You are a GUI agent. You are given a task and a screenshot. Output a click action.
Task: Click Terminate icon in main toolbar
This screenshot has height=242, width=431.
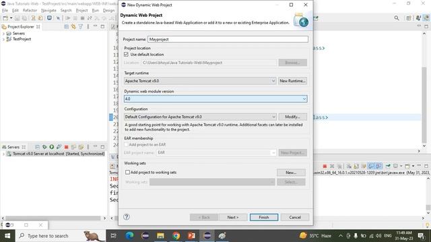pos(82,18)
